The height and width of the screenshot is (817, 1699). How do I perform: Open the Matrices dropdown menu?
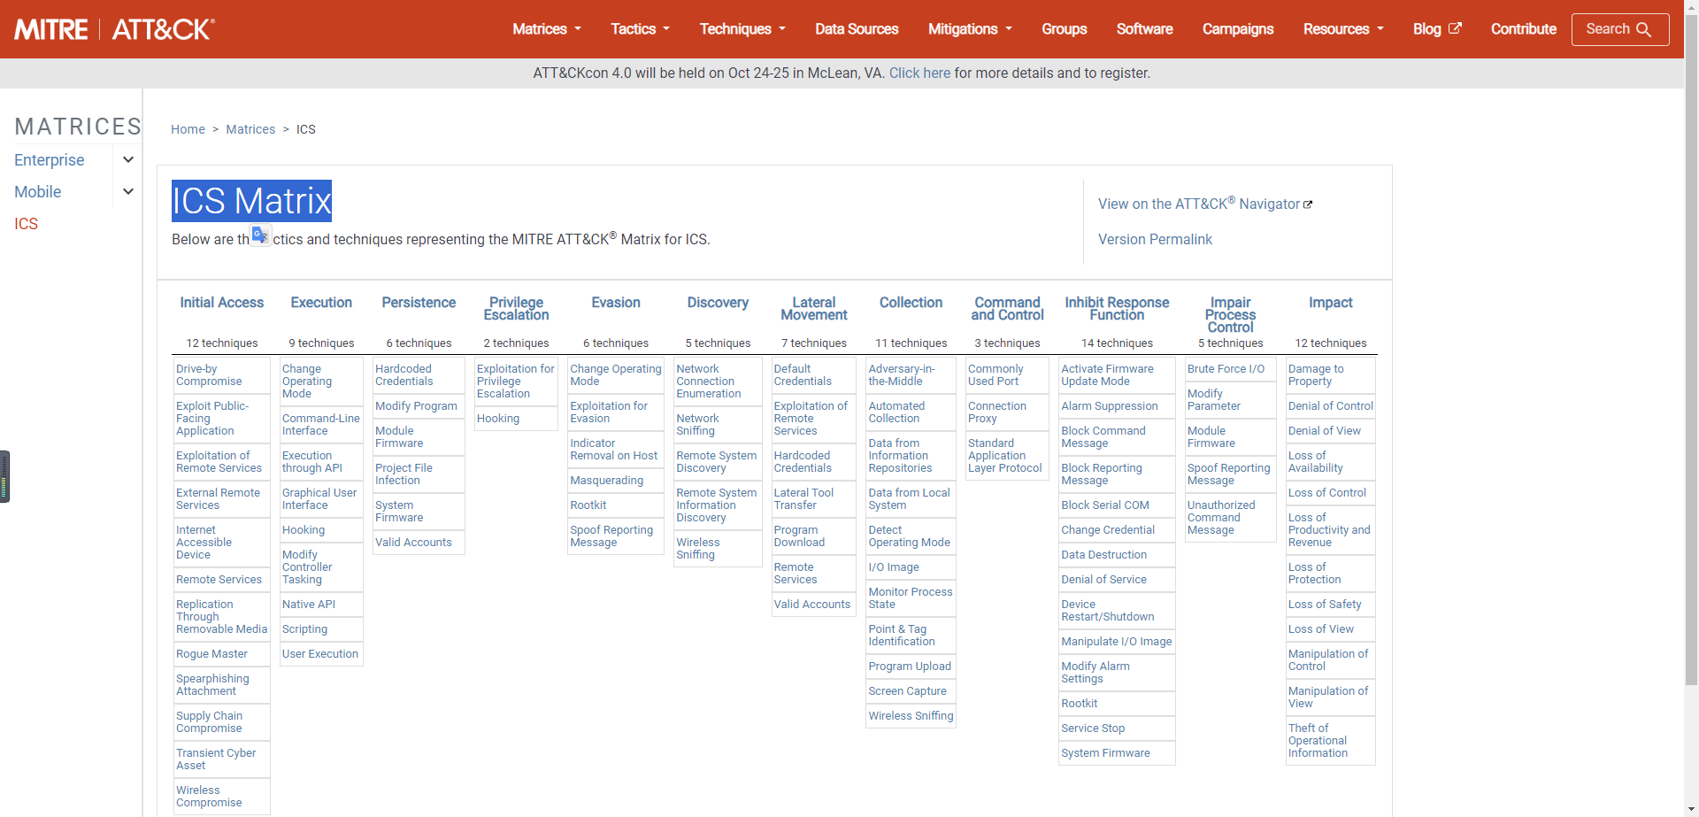tap(546, 29)
